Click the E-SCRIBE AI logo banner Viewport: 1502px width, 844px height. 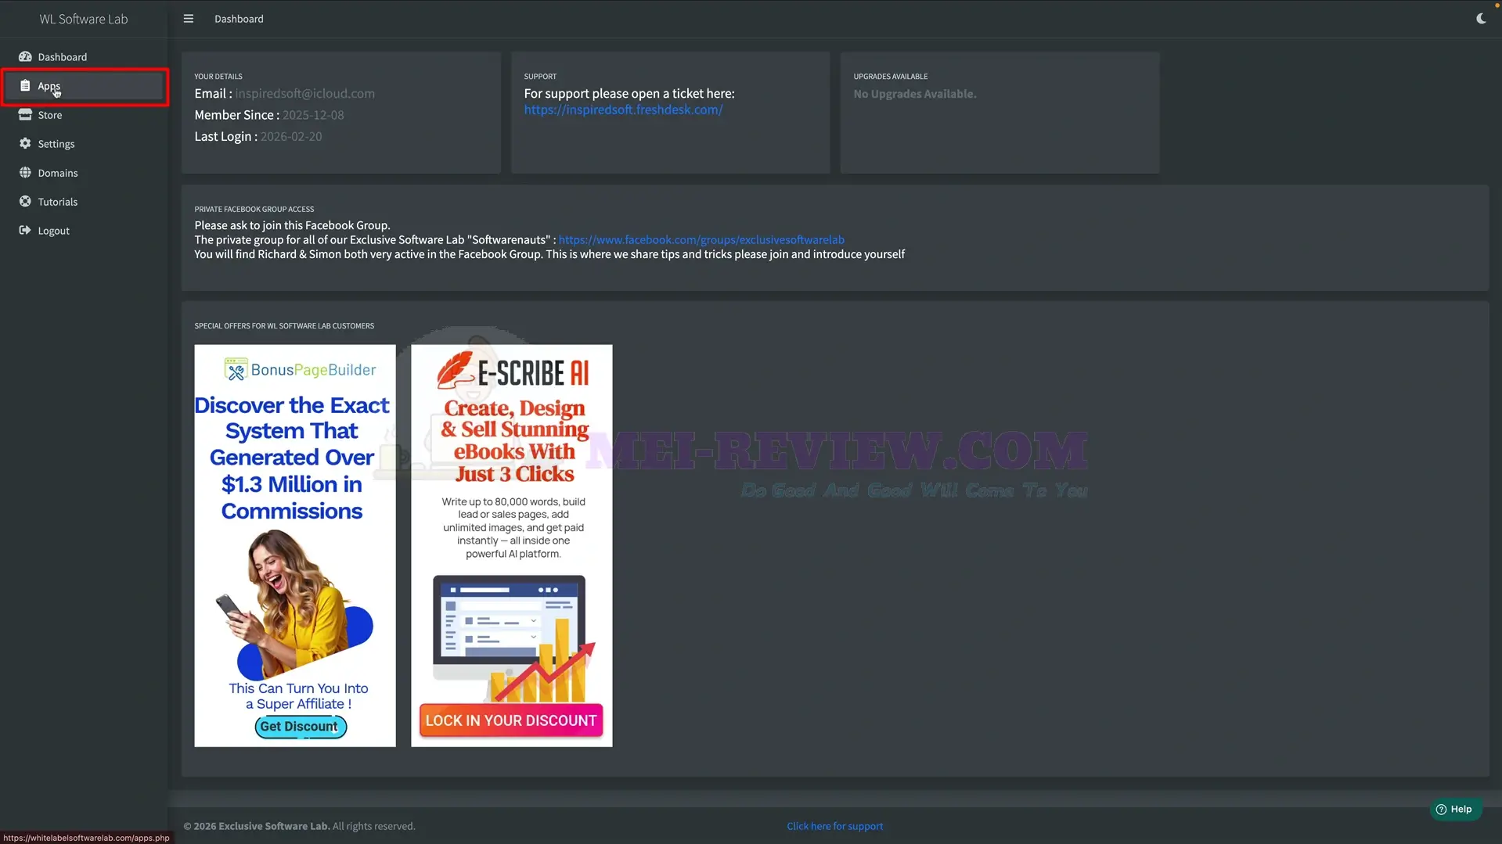[x=512, y=371]
